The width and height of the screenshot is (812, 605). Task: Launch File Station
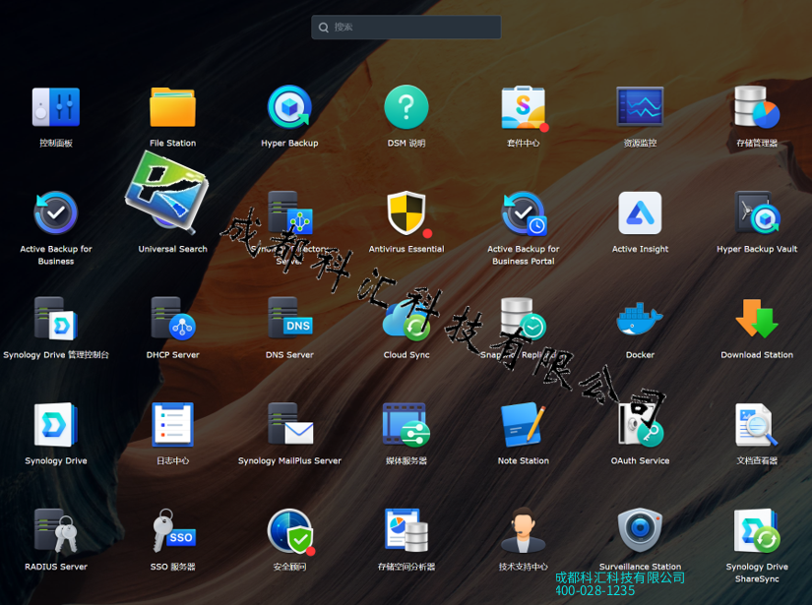click(x=172, y=107)
